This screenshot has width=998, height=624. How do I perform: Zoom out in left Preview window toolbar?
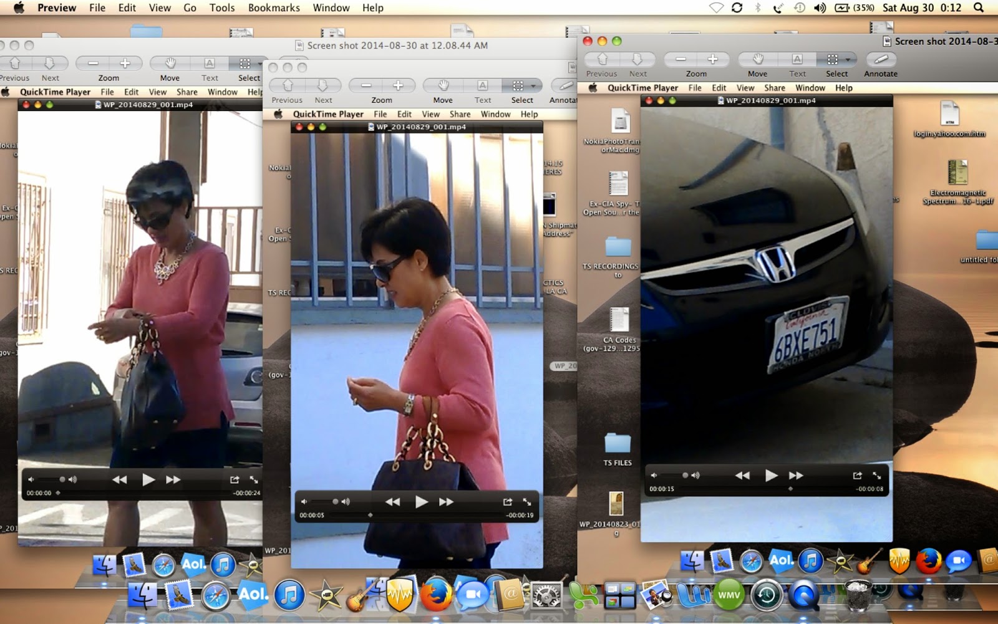point(93,64)
